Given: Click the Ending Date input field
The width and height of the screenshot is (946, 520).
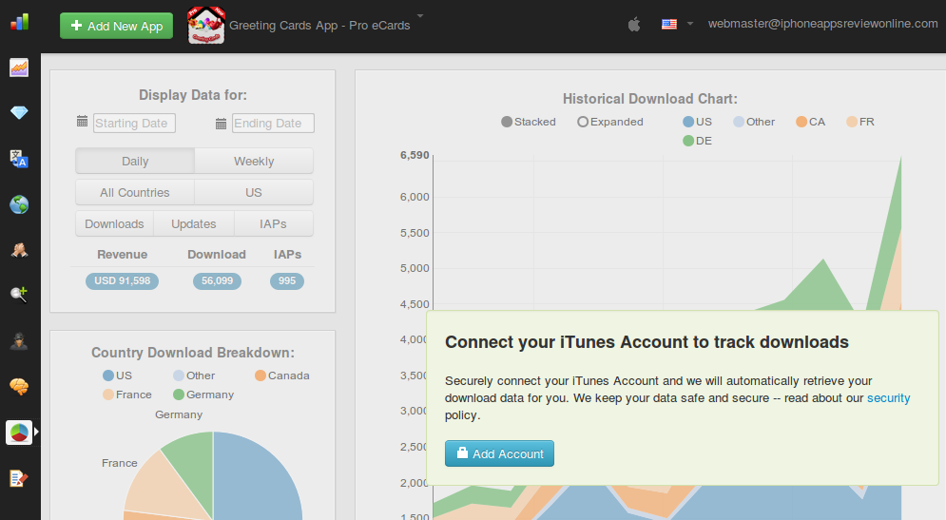Looking at the screenshot, I should tap(273, 123).
